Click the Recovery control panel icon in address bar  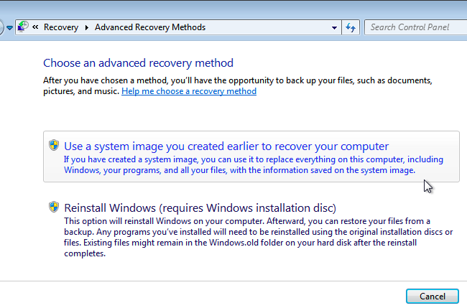pyautogui.click(x=23, y=27)
